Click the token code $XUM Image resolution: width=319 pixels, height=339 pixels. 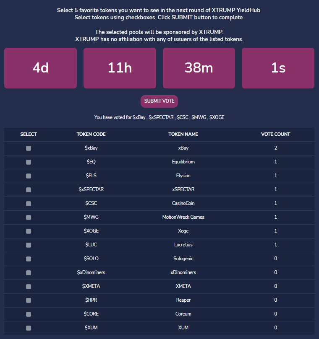91,328
